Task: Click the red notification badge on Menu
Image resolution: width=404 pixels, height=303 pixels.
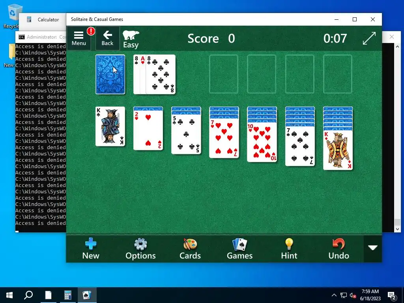Action: tap(91, 31)
